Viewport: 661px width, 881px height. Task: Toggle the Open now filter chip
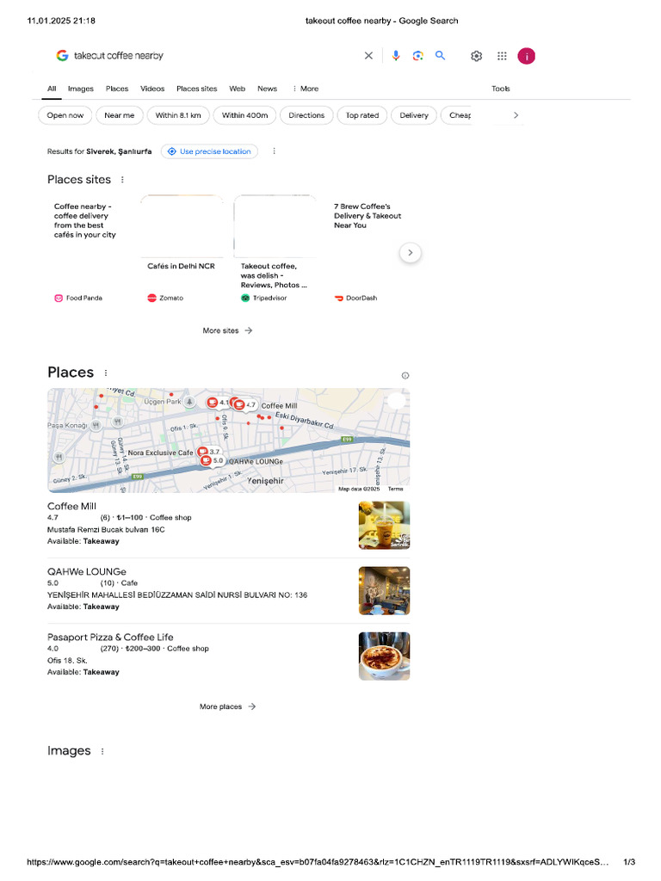tap(65, 115)
